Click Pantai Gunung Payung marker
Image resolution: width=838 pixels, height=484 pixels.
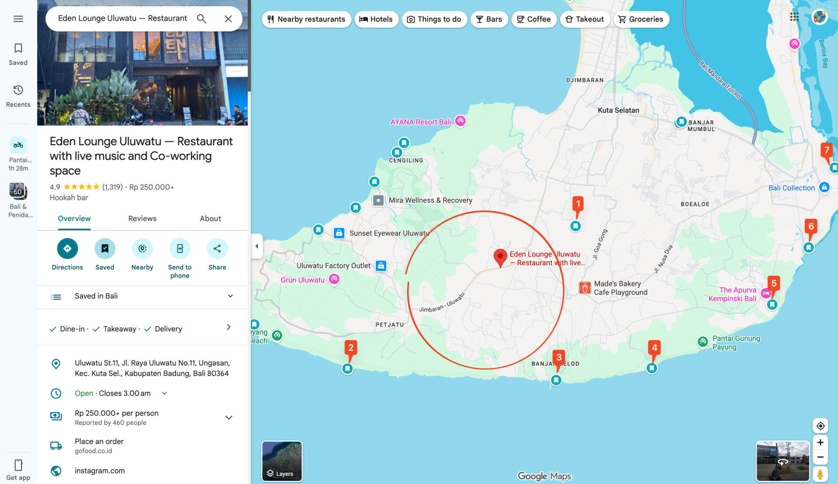[x=703, y=342]
